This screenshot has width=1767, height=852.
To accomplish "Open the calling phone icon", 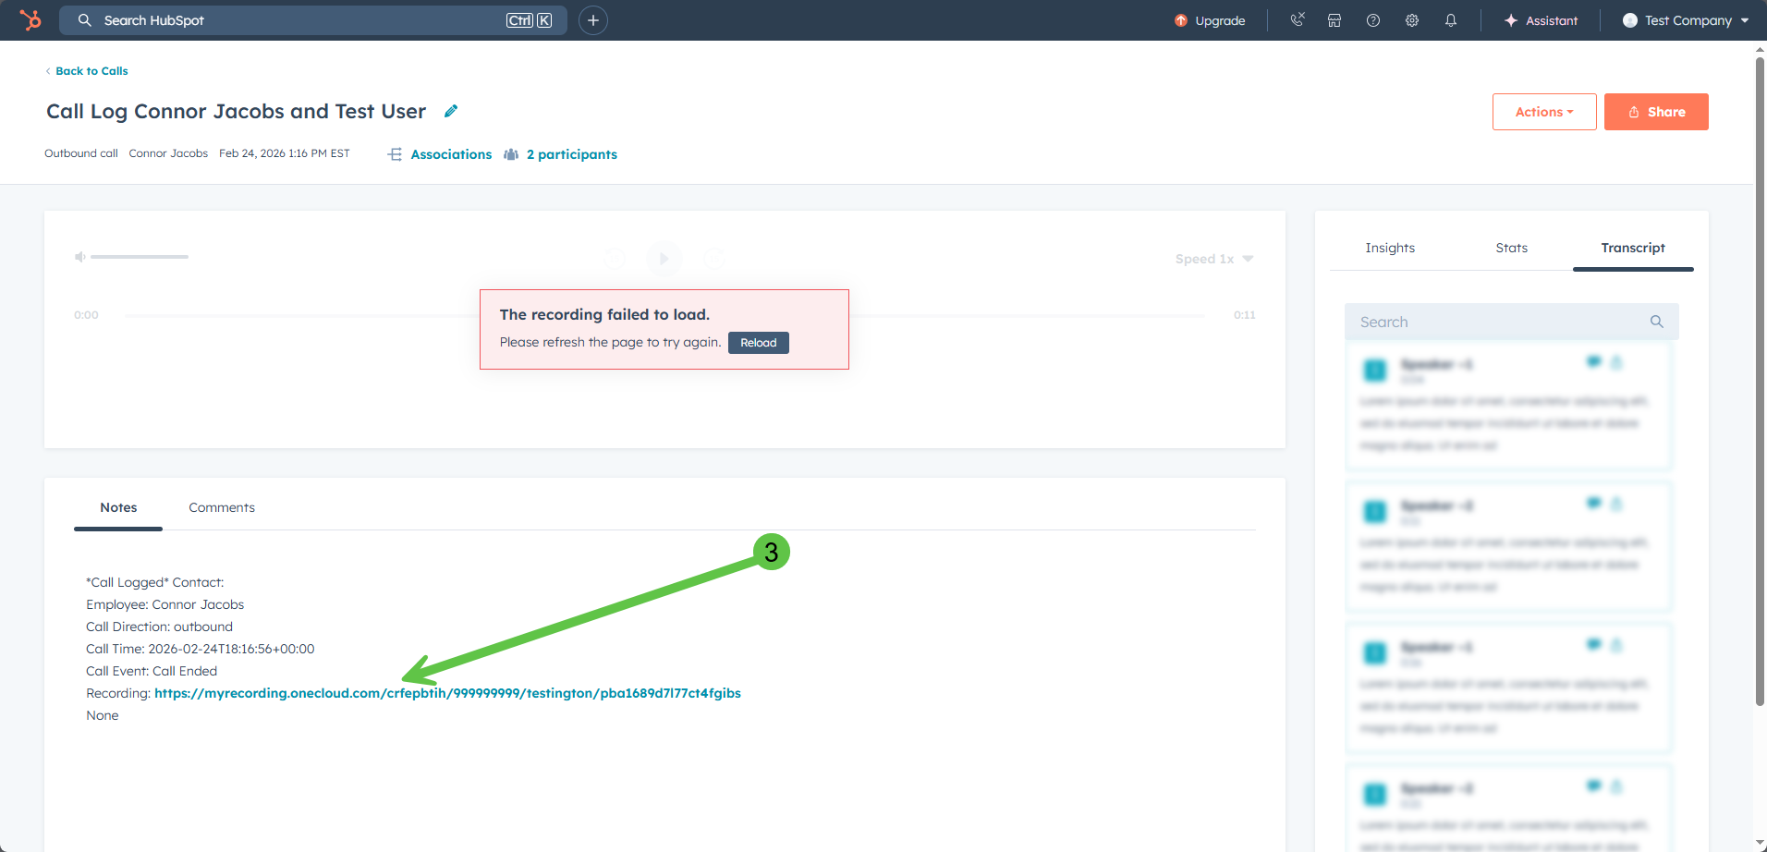I will point(1298,20).
